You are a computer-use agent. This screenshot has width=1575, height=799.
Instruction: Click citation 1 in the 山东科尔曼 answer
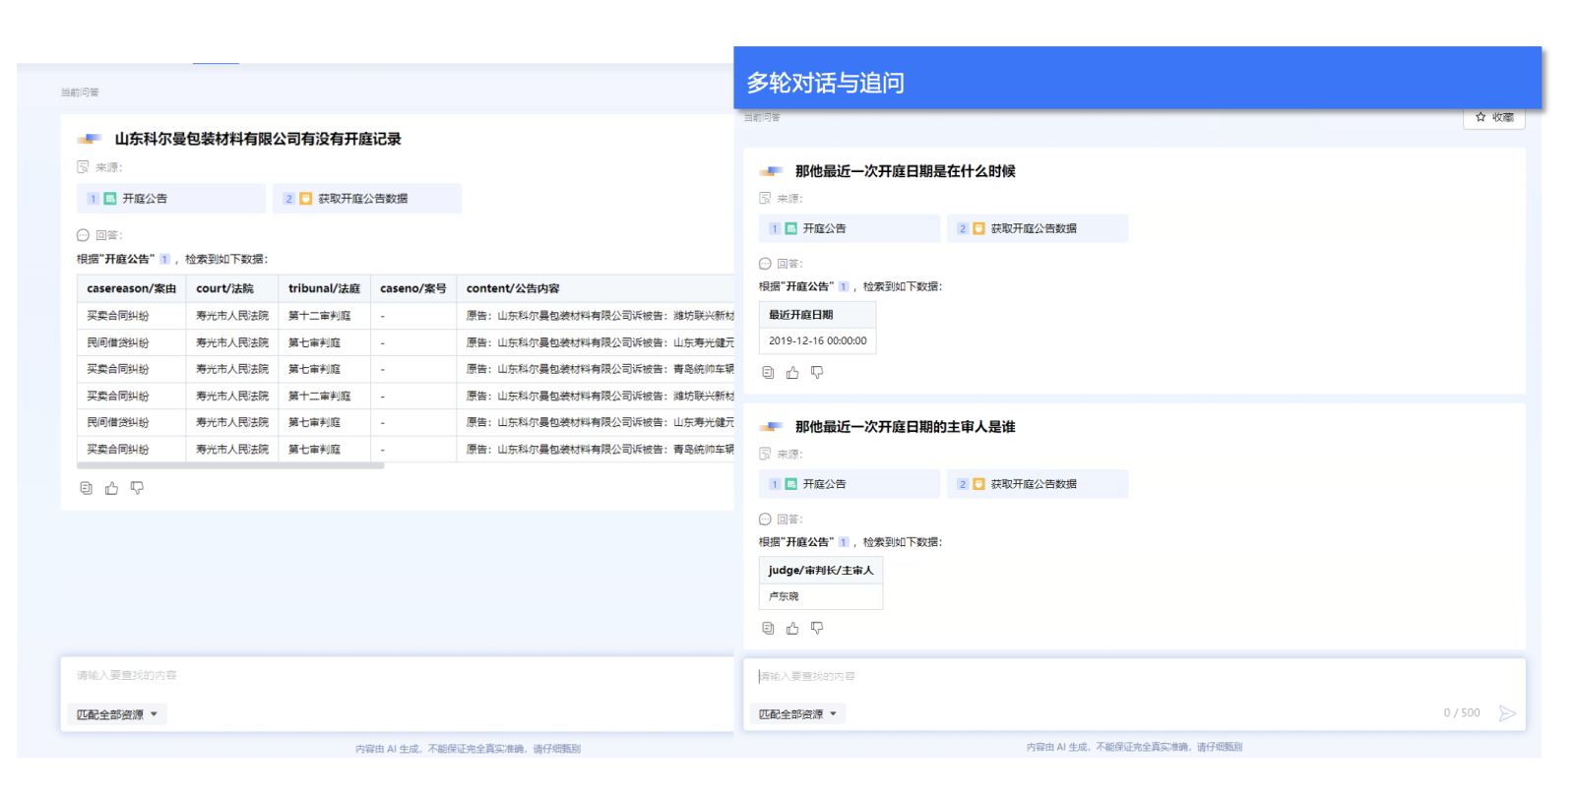164,260
